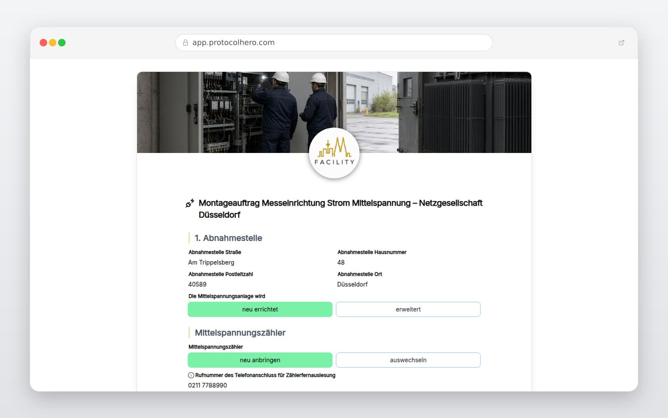This screenshot has width=668, height=418.
Task: Click the phone number '0211 7788990'
Action: (x=207, y=385)
